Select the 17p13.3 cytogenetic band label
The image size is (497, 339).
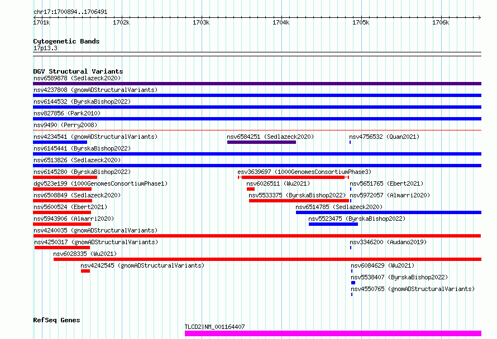(x=45, y=48)
